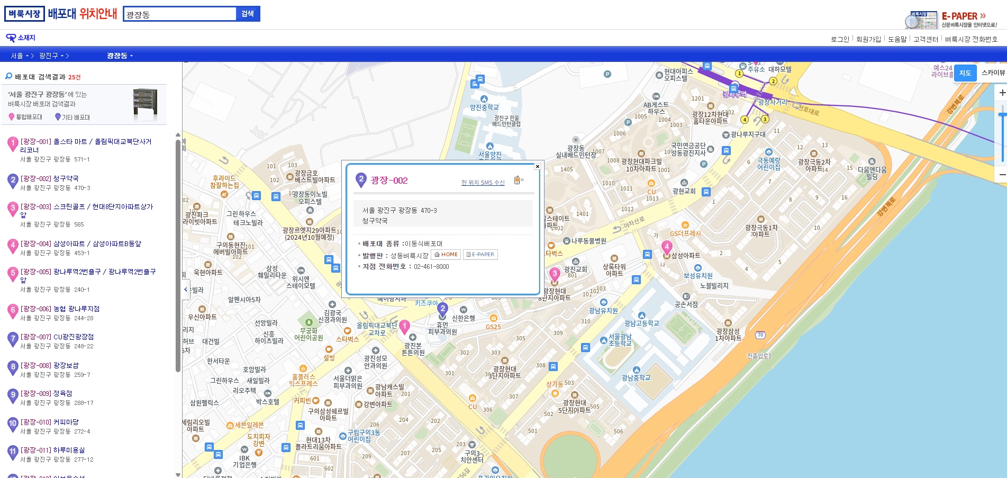Screen dimensions: 1007x478
Task: Click subway exit 3 marker near 광장사거리
Action: (x=765, y=119)
